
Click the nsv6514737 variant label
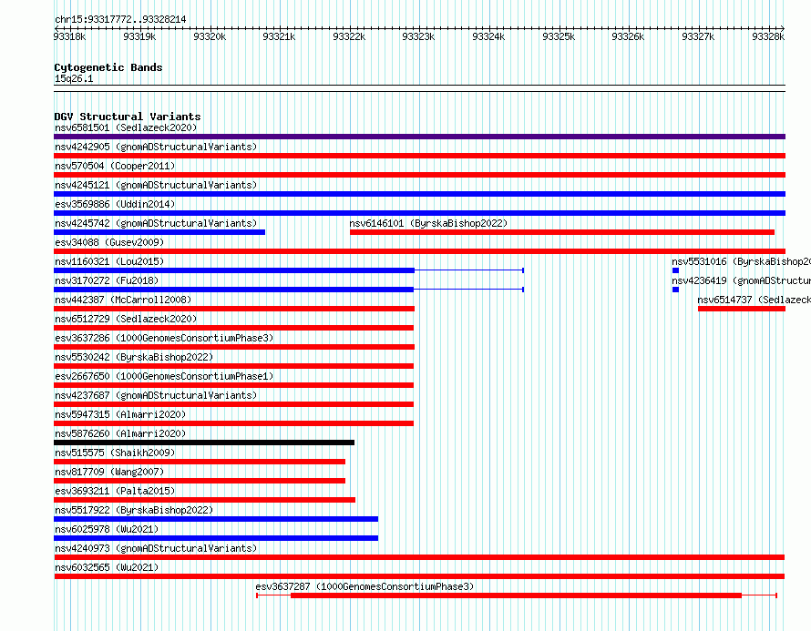point(755,300)
